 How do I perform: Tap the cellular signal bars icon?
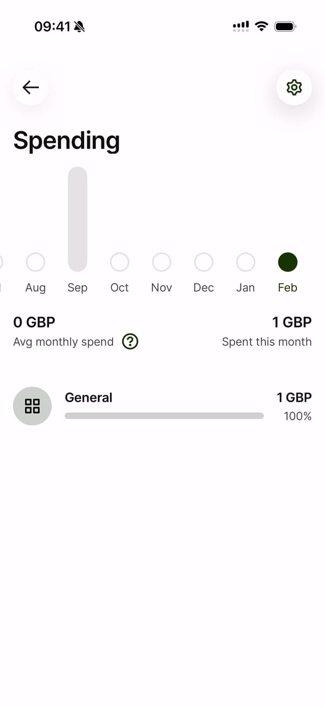point(241,26)
